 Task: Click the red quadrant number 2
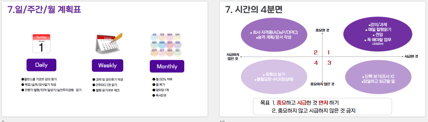(x=316, y=52)
